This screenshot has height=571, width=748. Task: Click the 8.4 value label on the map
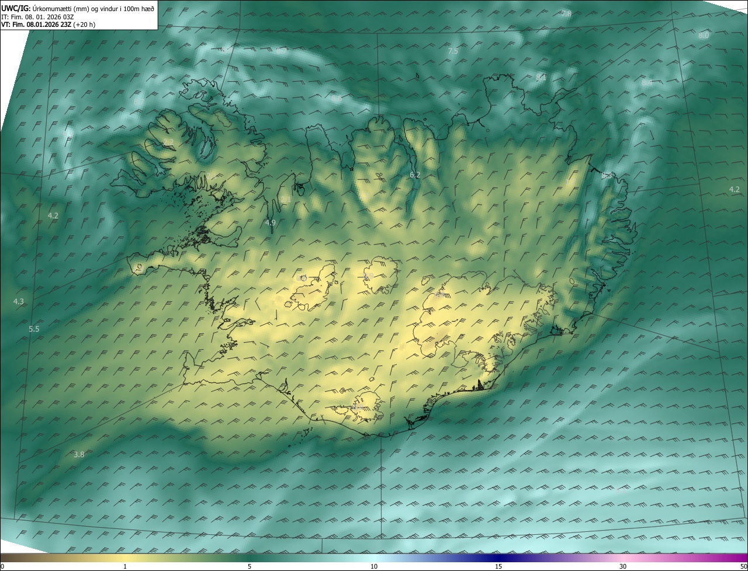coord(647,83)
